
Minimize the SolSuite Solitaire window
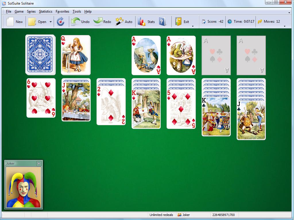click(269, 2)
